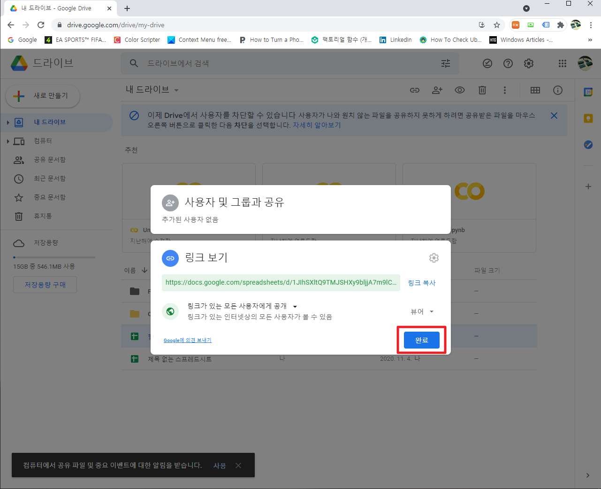Click the share person-add toolbar icon
The height and width of the screenshot is (489, 601).
point(437,90)
